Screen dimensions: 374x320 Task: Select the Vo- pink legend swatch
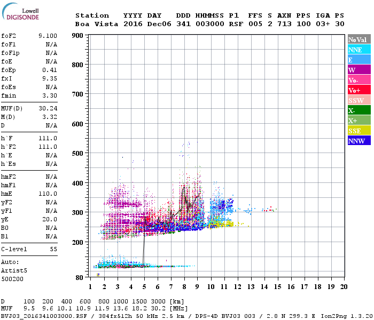point(359,80)
